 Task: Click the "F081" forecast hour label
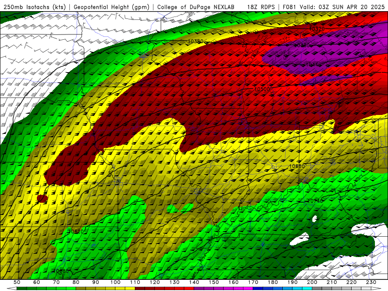click(x=290, y=7)
